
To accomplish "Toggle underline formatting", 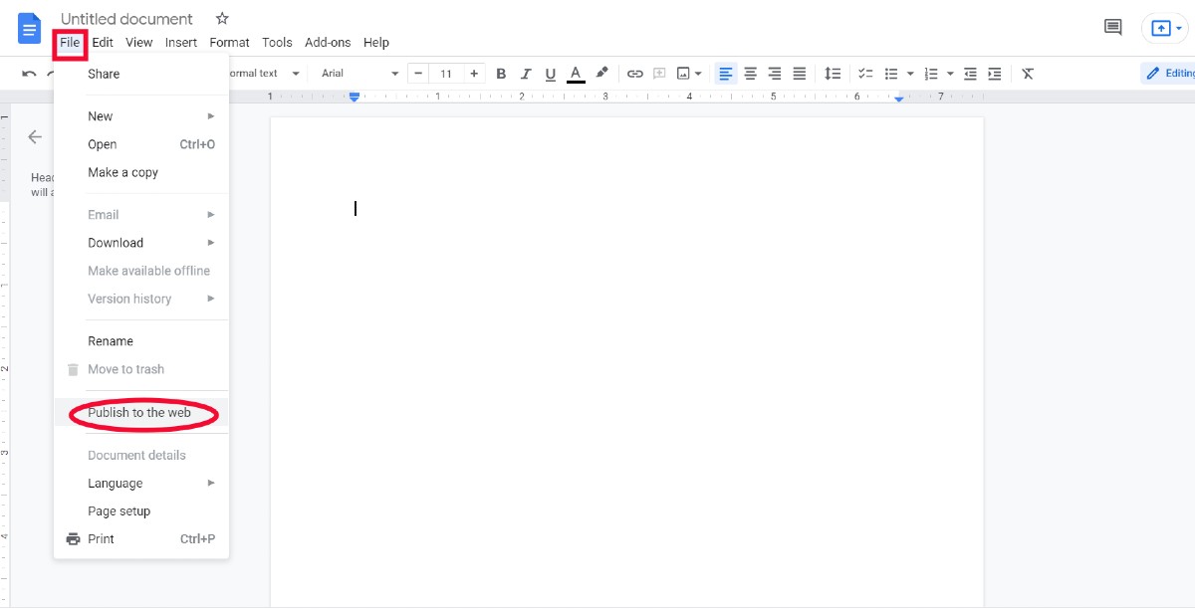I will 550,73.
